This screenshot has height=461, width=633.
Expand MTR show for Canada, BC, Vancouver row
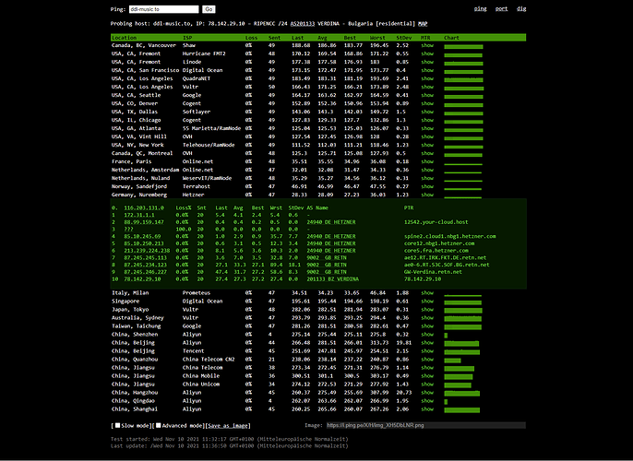pos(427,44)
